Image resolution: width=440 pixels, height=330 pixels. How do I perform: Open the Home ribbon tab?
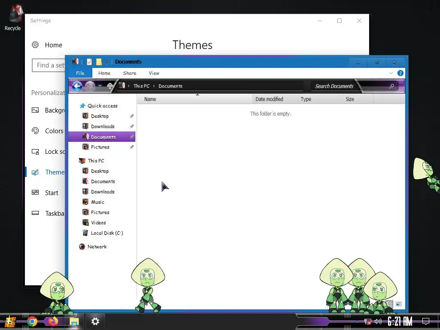[x=104, y=73]
